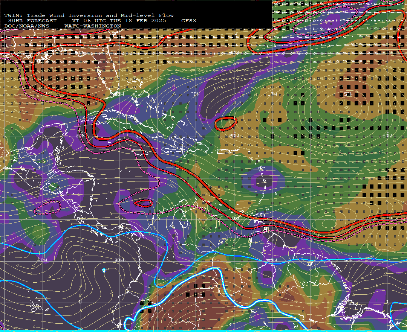Click the cyan circle marker in the Pacific

(104, 270)
